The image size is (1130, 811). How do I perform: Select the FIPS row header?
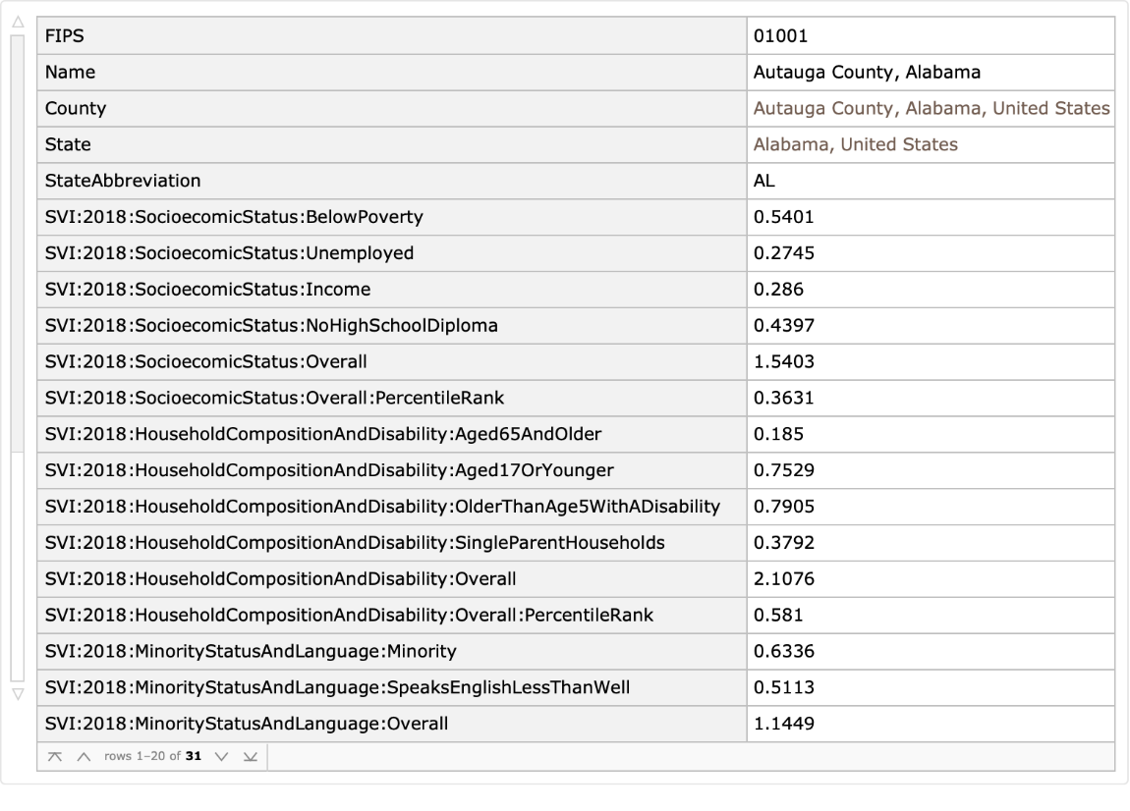coord(391,36)
